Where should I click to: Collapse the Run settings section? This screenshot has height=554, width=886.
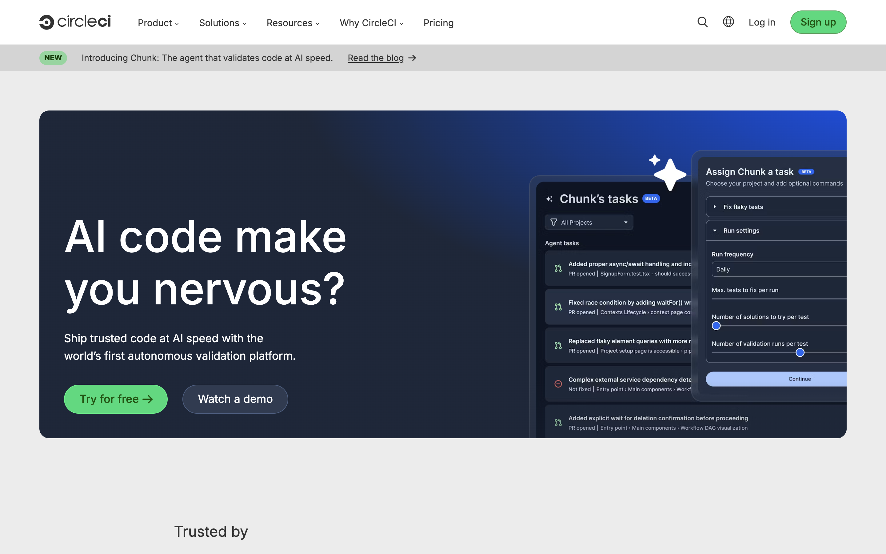(x=741, y=231)
